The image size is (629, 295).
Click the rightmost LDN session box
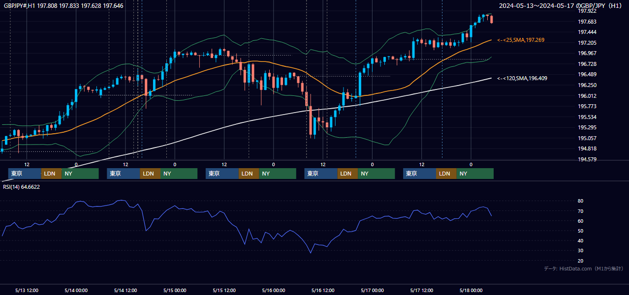point(446,174)
